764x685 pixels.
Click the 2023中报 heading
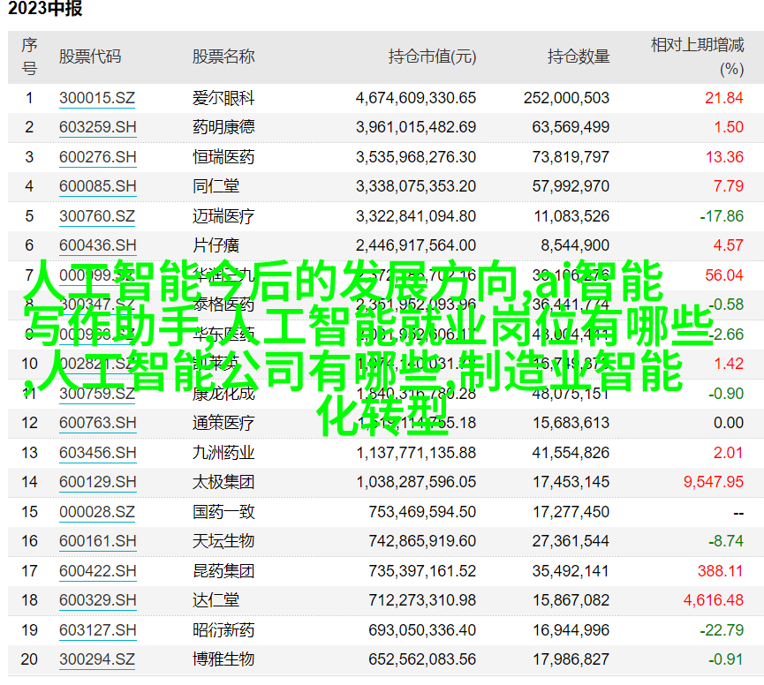tap(45, 8)
